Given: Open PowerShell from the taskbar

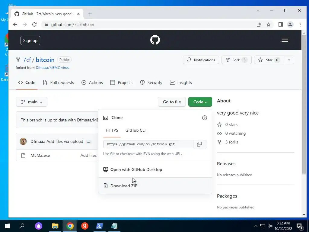Looking at the screenshot, I should (x=99, y=226).
